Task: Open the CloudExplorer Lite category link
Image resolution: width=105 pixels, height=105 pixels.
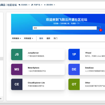Action: (x=36, y=83)
